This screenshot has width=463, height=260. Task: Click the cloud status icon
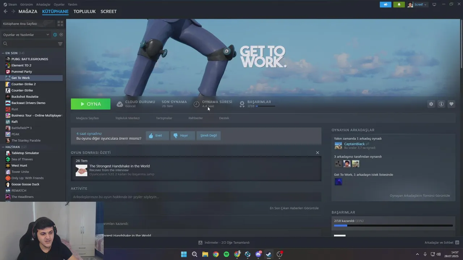coord(120,104)
